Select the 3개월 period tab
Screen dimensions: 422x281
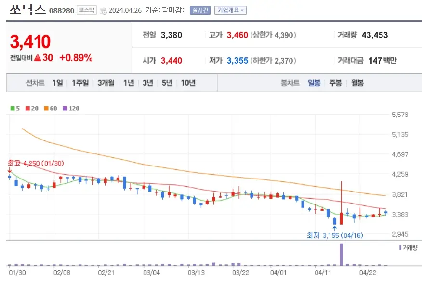105,83
